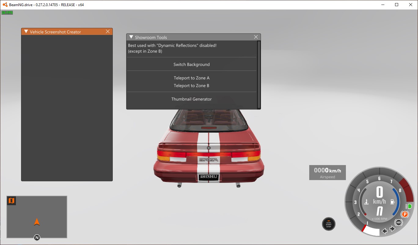Viewport: 418px width, 245px height.
Task: Click the Vehicle Screenshot Creator title bar
Action: point(67,32)
